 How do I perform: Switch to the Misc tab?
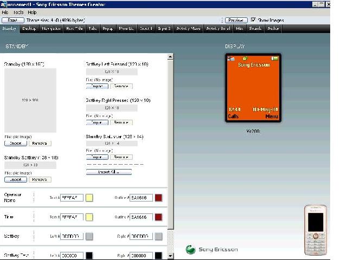coord(240,29)
